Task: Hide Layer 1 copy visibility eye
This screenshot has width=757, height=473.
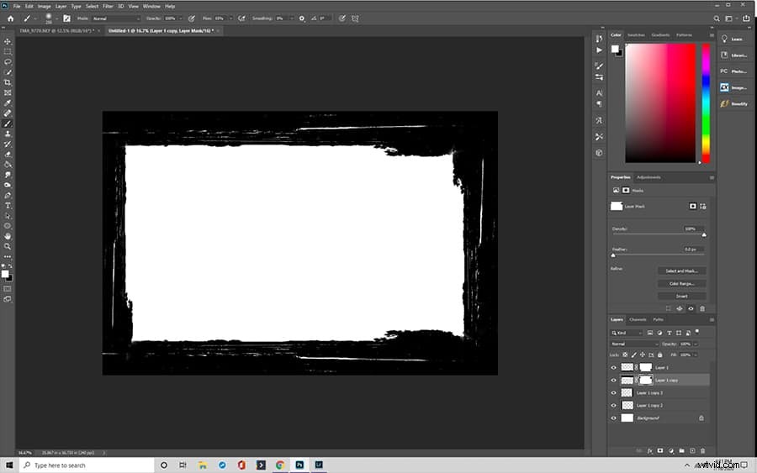Action: tap(614, 380)
